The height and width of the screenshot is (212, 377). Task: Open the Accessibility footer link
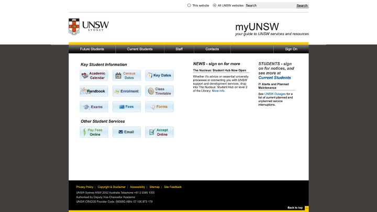pyautogui.click(x=138, y=187)
